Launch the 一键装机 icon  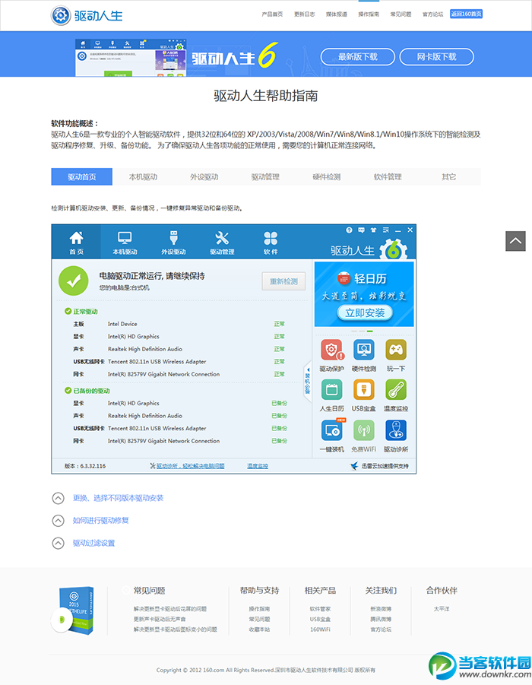click(x=333, y=430)
